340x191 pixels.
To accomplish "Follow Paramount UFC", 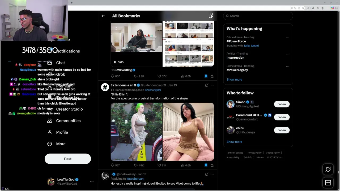I will point(282,117).
